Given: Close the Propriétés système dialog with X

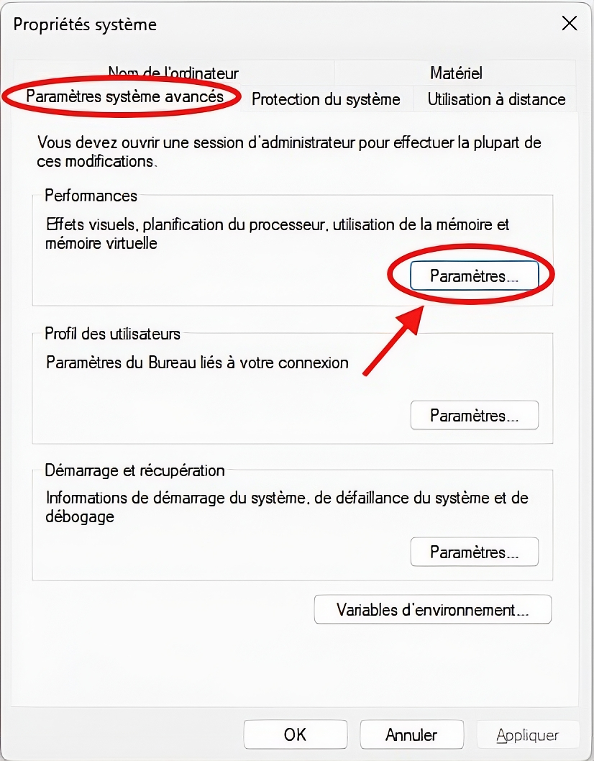Looking at the screenshot, I should pyautogui.click(x=570, y=23).
